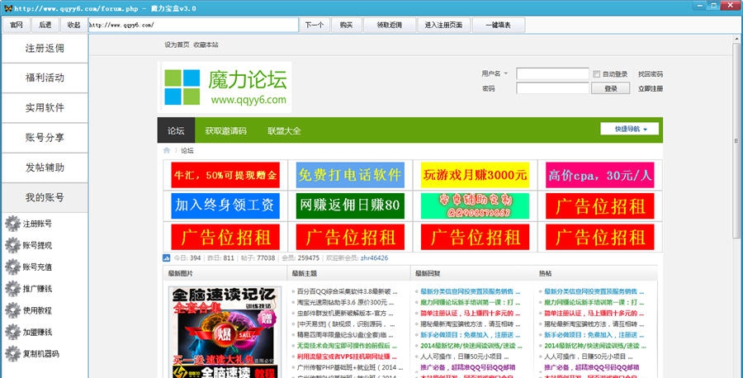Screen dimensions: 743x378
Task: Open the 注册返佣 sidebar section
Action: point(45,49)
